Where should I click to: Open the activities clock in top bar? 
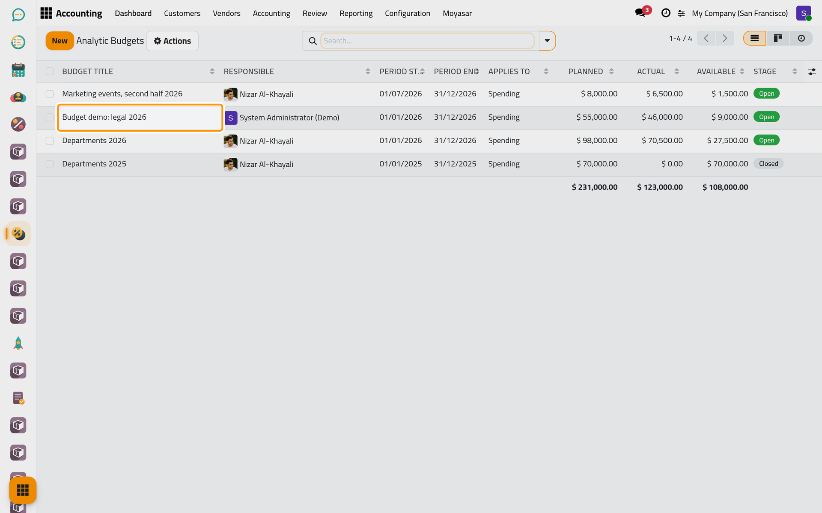point(666,13)
